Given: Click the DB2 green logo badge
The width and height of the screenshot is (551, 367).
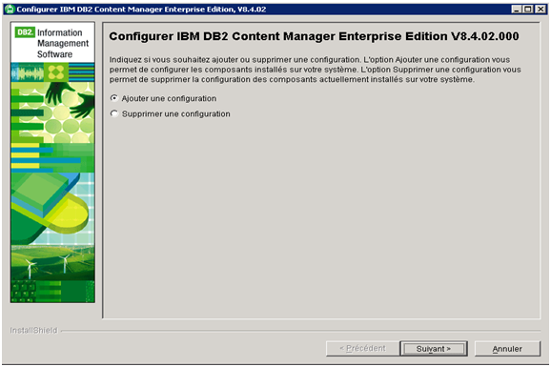Looking at the screenshot, I should 25,32.
